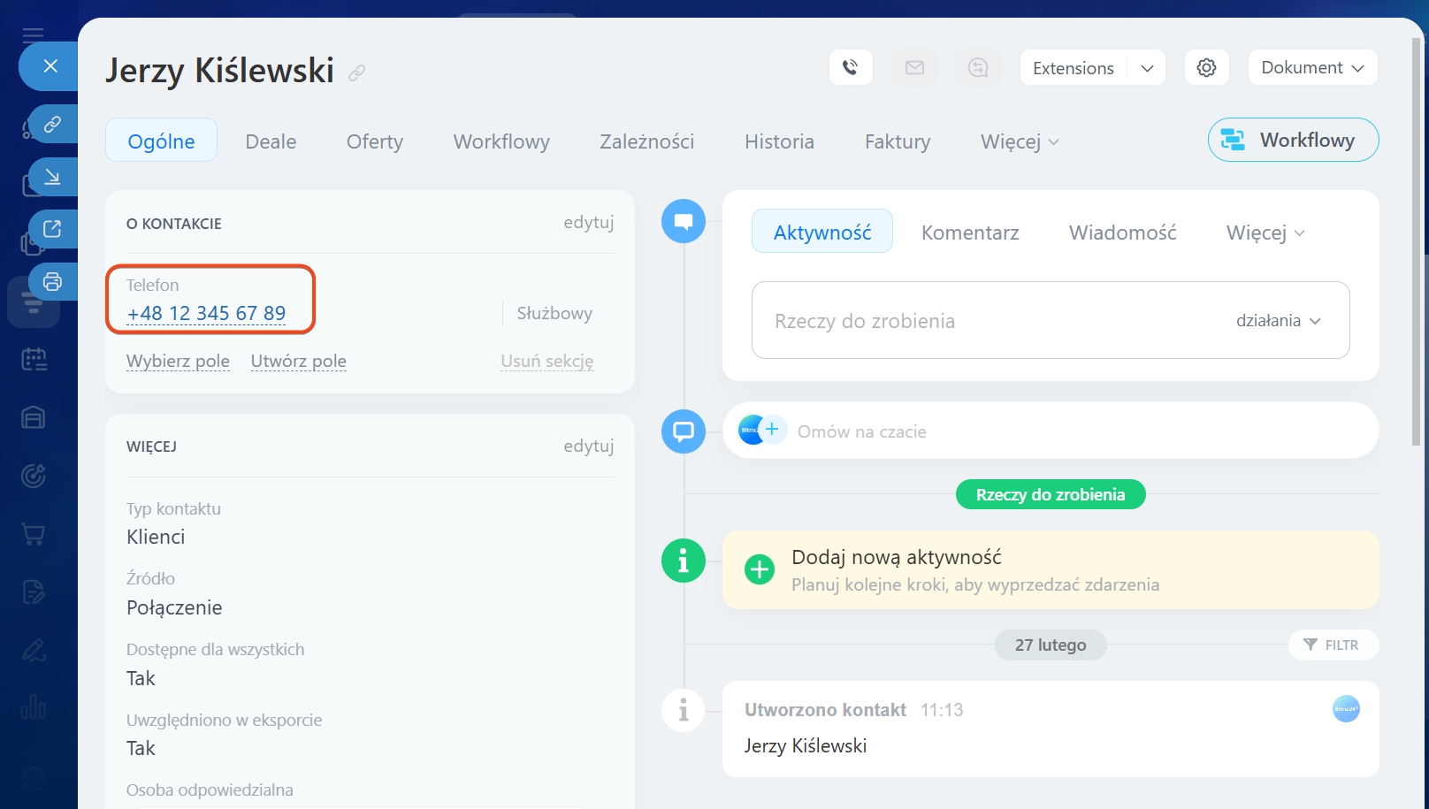Click the print icon in side panel
The height and width of the screenshot is (809, 1429).
tap(52, 282)
